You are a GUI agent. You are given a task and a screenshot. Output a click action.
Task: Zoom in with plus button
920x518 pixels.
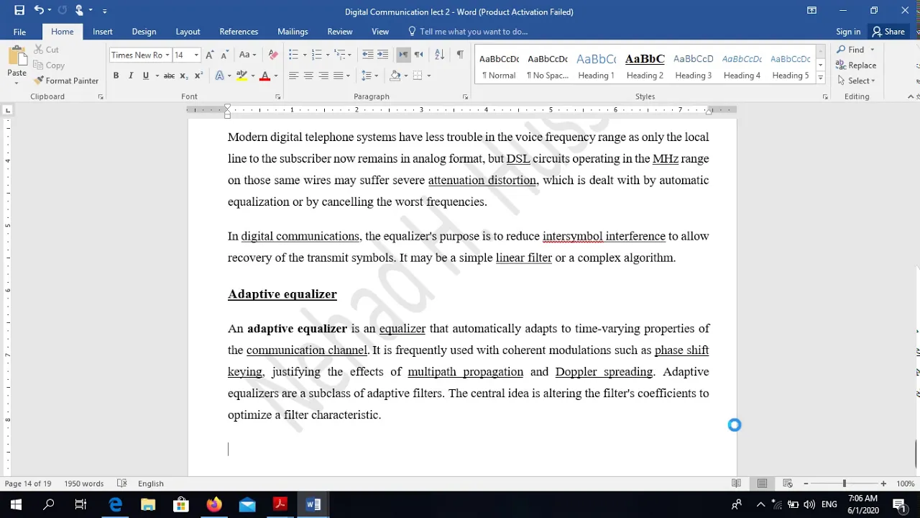[x=883, y=483]
